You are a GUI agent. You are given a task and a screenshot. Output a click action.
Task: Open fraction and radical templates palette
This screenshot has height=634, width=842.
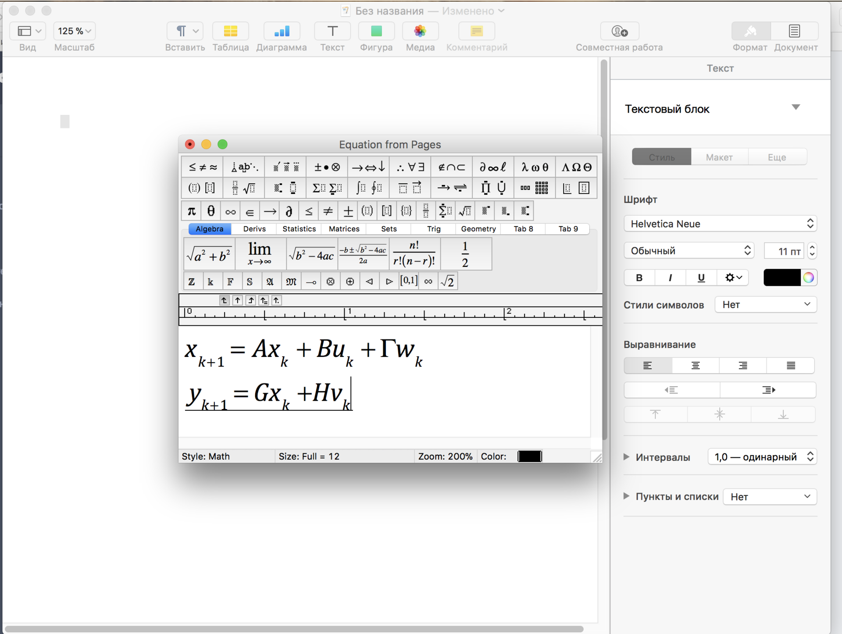point(244,188)
